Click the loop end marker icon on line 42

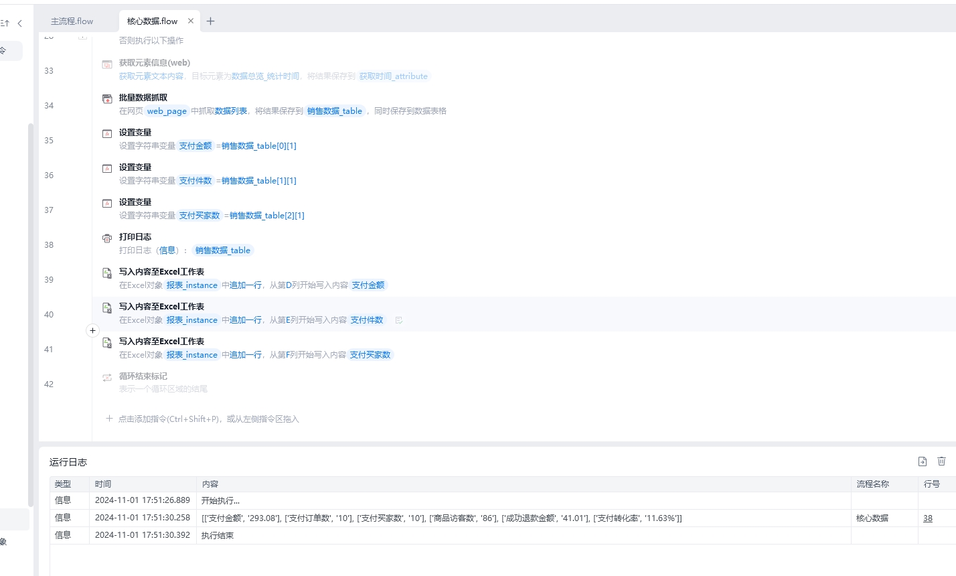[x=107, y=377]
